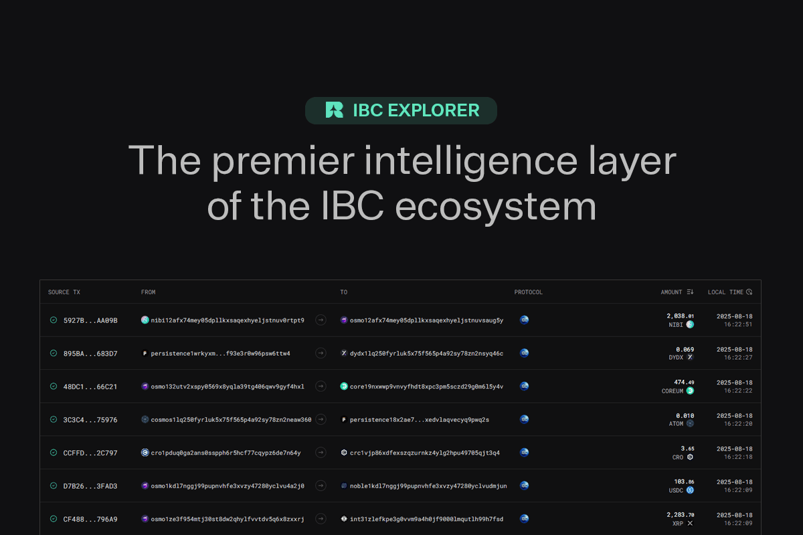Select address osmo1ze3f954mtj30st8dw2qhylfvvtdv5q6x8zxxrj
The height and width of the screenshot is (535, 803).
[228, 519]
